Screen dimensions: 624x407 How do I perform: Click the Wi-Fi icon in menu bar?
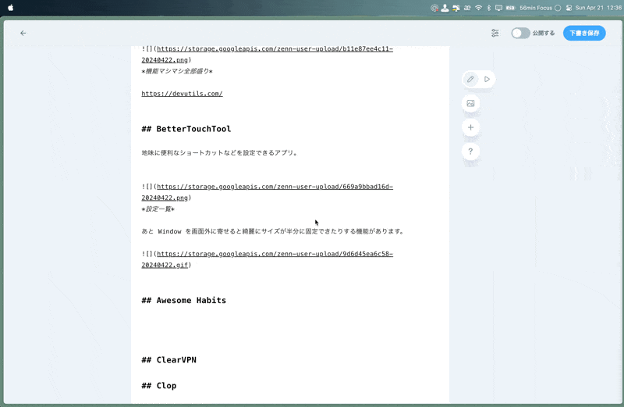coord(478,8)
